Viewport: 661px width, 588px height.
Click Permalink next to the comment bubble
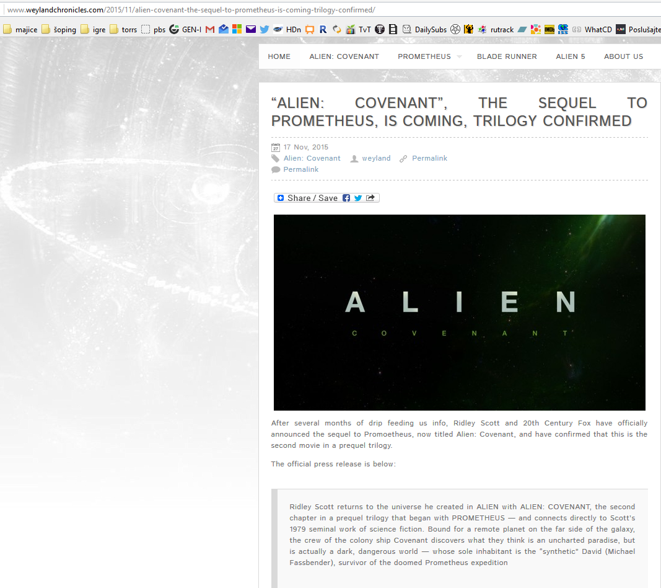[x=300, y=169]
